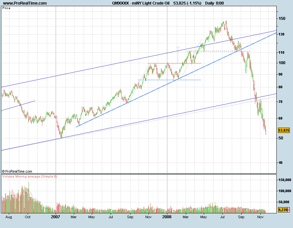The width and height of the screenshot is (293, 228).
Task: Click the first Nov label after 2007
Action: pos(148,217)
